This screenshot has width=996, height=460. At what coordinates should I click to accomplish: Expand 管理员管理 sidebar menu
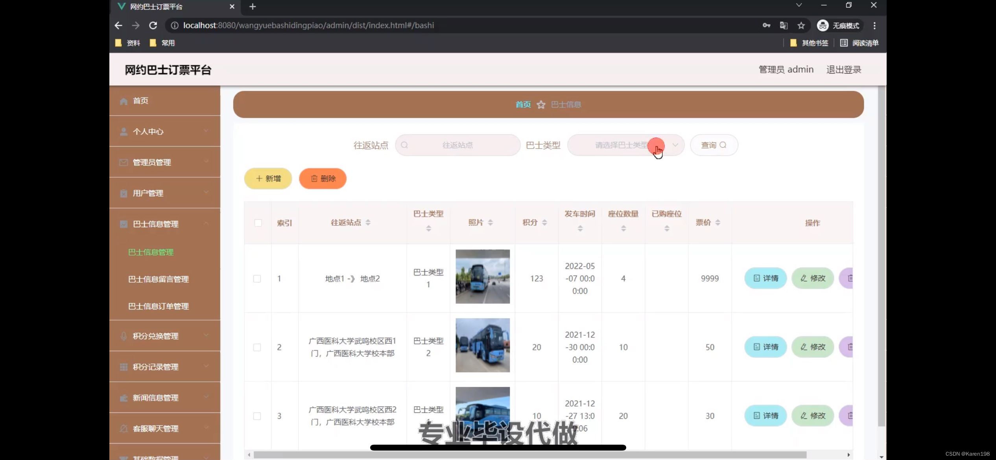165,162
